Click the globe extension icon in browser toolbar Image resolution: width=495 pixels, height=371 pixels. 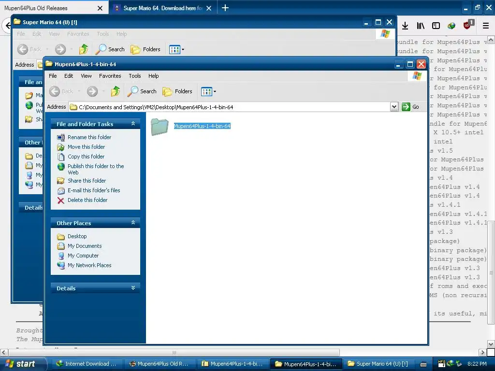[451, 26]
